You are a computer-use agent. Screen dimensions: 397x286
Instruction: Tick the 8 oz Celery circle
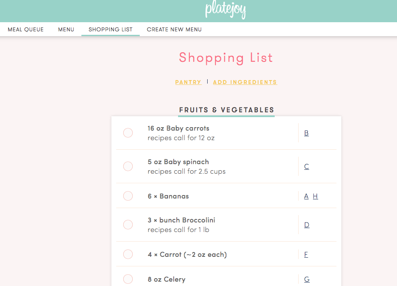128,279
